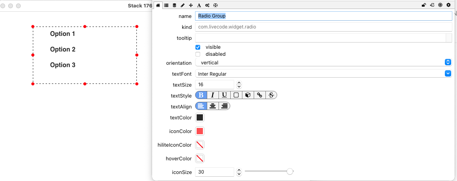Enable the link text style

point(259,95)
